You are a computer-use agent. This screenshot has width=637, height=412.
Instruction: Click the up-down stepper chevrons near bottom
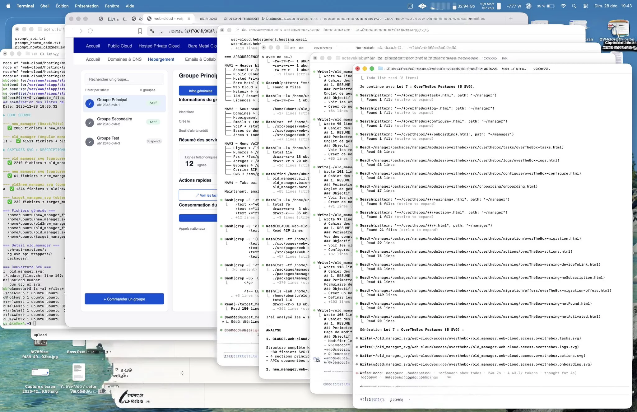pos(182,373)
